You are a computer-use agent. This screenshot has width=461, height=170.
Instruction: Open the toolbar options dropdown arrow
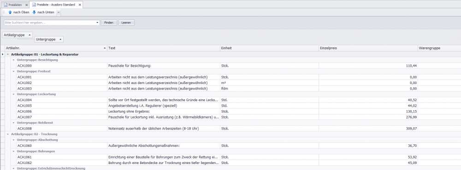(59, 12)
